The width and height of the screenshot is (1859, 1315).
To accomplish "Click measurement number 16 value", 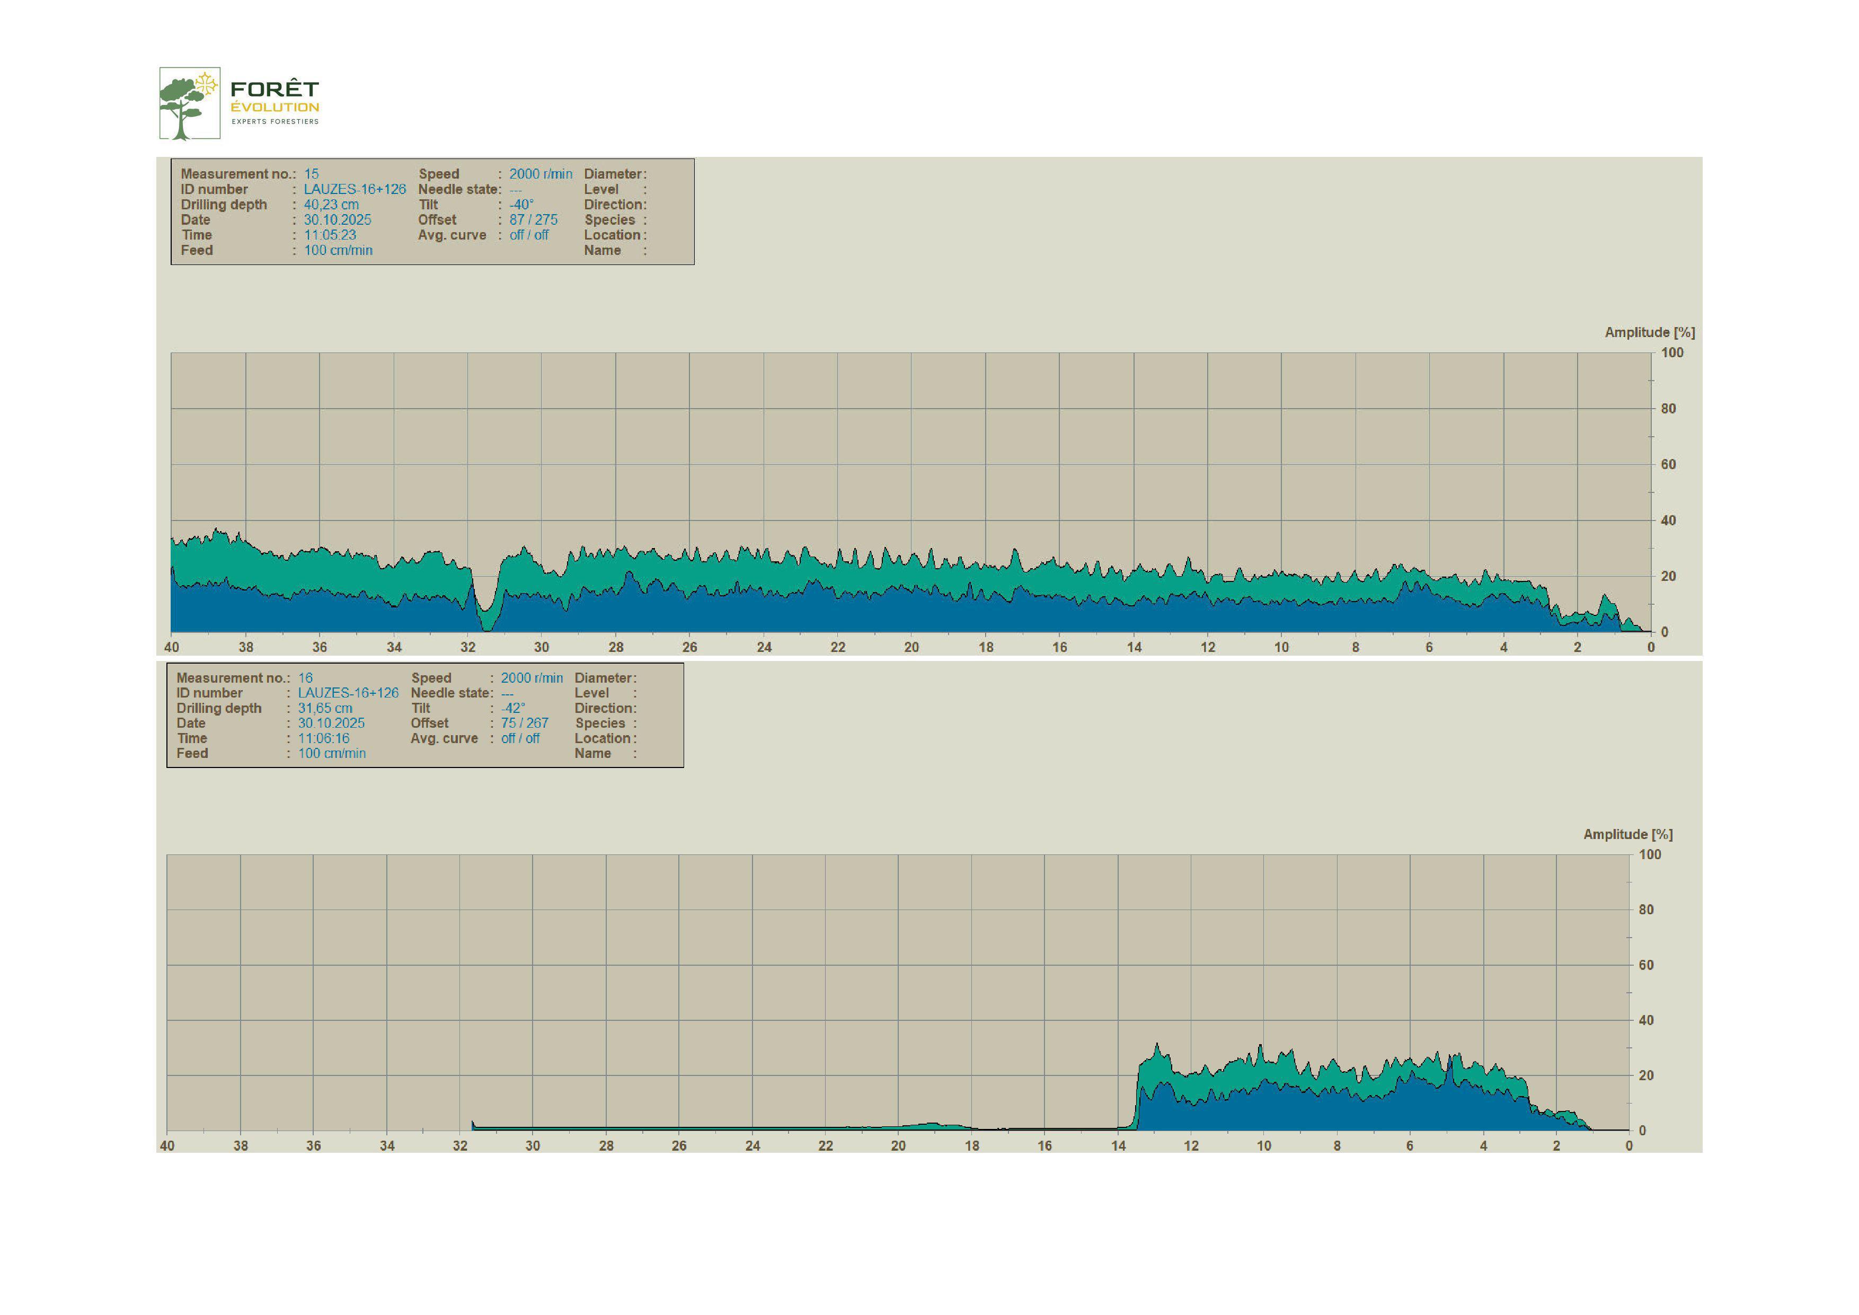I will [x=304, y=678].
